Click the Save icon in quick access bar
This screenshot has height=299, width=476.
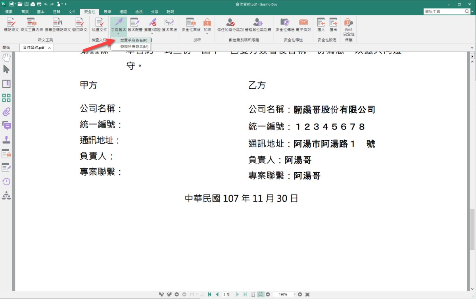tap(27, 4)
